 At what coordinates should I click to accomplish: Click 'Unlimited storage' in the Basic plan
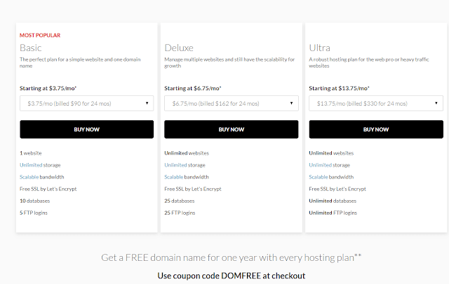pyautogui.click(x=40, y=165)
